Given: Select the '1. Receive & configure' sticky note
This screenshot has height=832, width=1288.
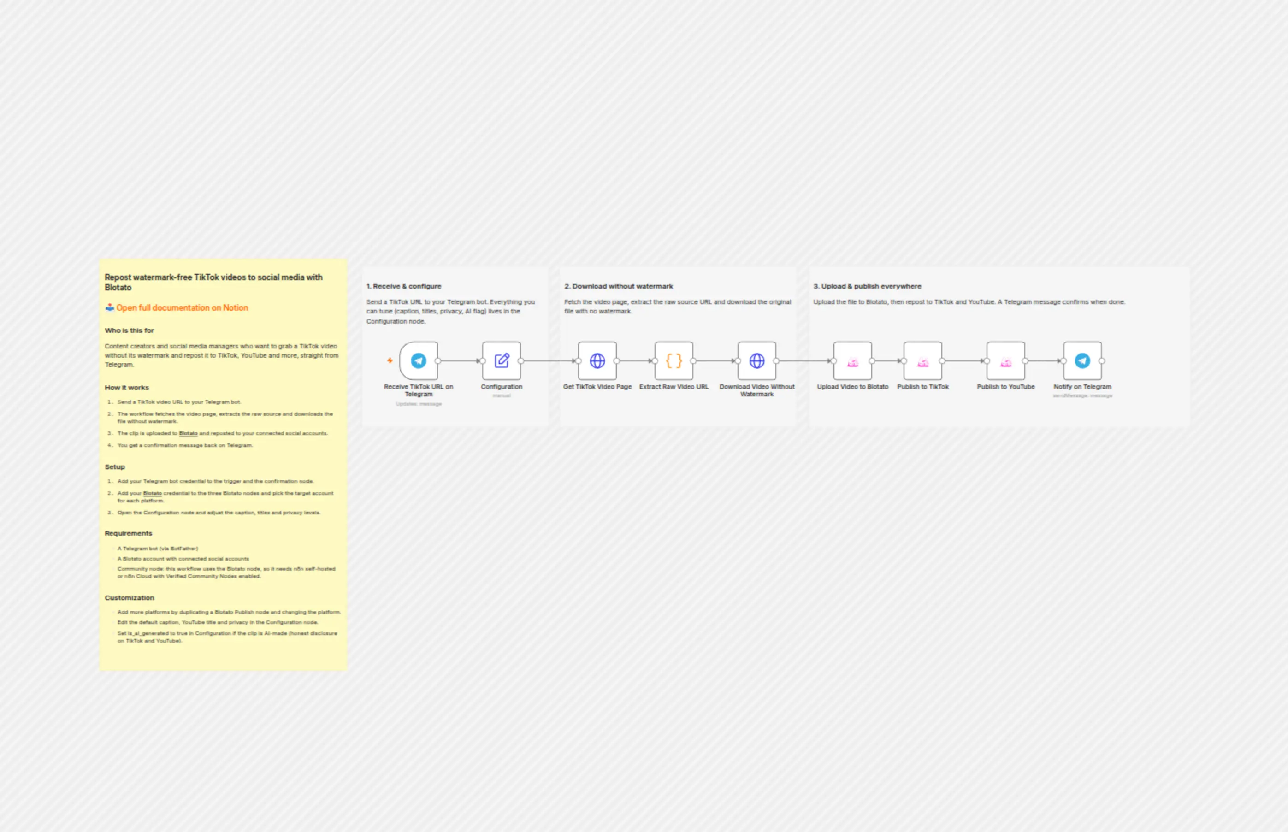Looking at the screenshot, I should click(x=455, y=346).
